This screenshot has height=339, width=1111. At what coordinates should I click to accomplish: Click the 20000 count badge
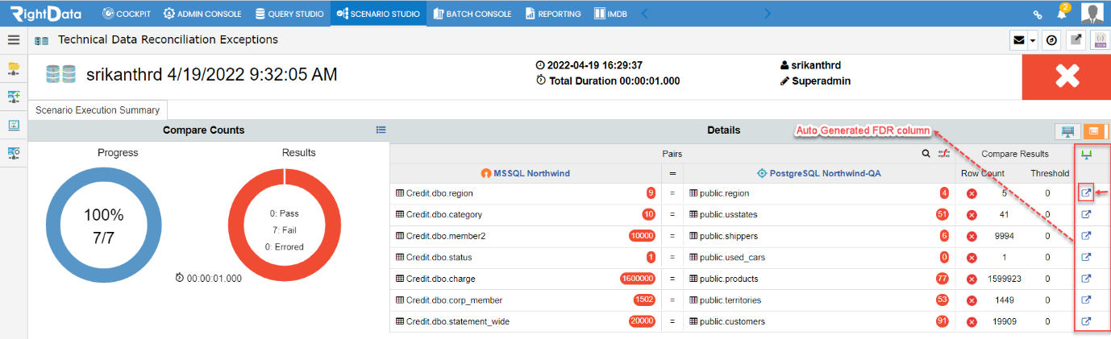tap(643, 321)
